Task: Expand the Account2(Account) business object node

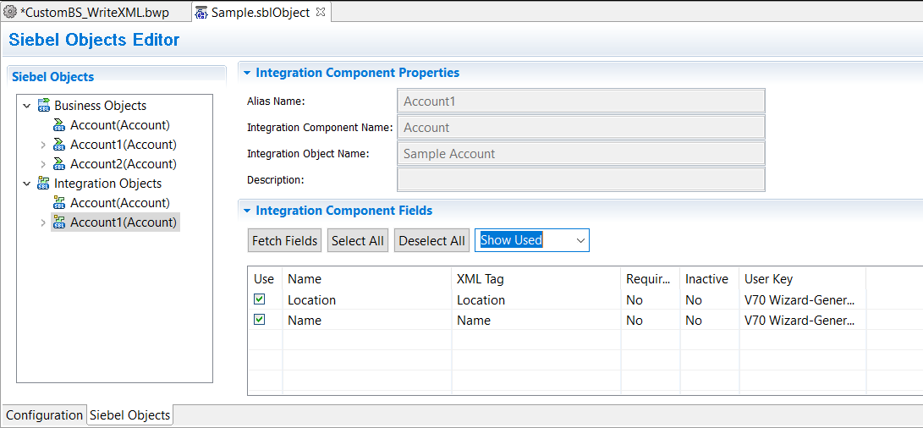Action: [x=43, y=164]
